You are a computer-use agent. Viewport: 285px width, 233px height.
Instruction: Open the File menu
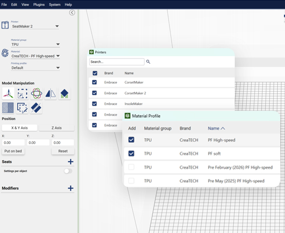(x=4, y=5)
